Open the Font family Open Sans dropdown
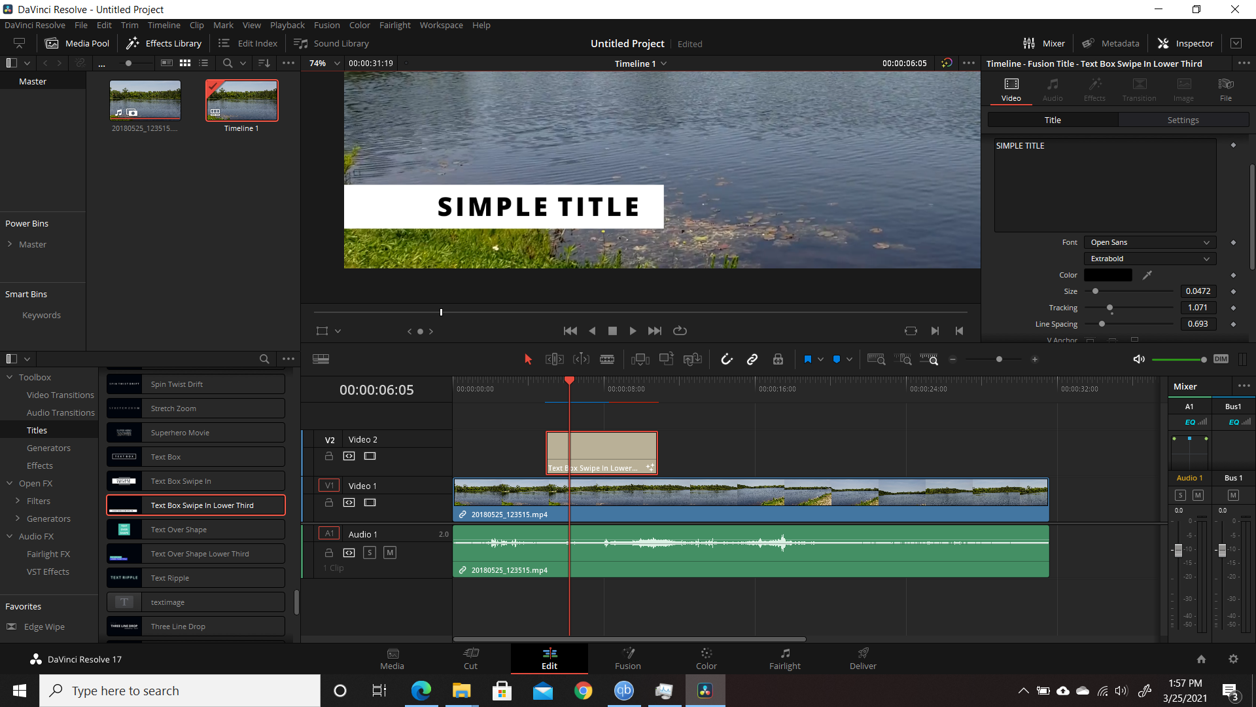1256x707 pixels. [1149, 242]
